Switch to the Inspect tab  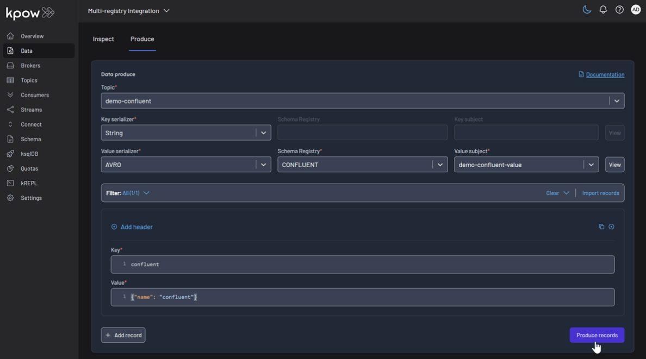103,39
